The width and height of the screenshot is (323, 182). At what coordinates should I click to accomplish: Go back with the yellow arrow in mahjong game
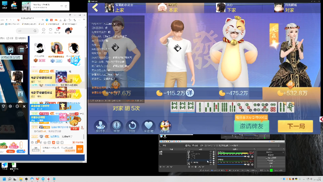click(x=95, y=8)
